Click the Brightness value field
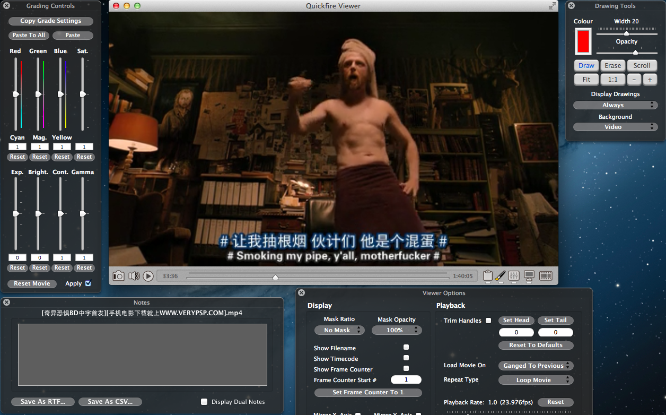The image size is (666, 415). pos(40,258)
